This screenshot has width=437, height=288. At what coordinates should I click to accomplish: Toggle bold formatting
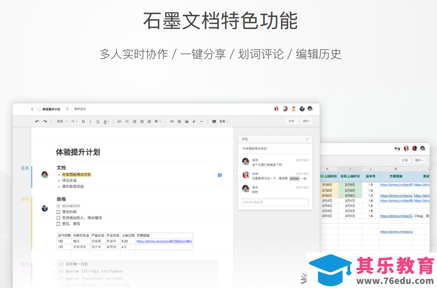83,121
